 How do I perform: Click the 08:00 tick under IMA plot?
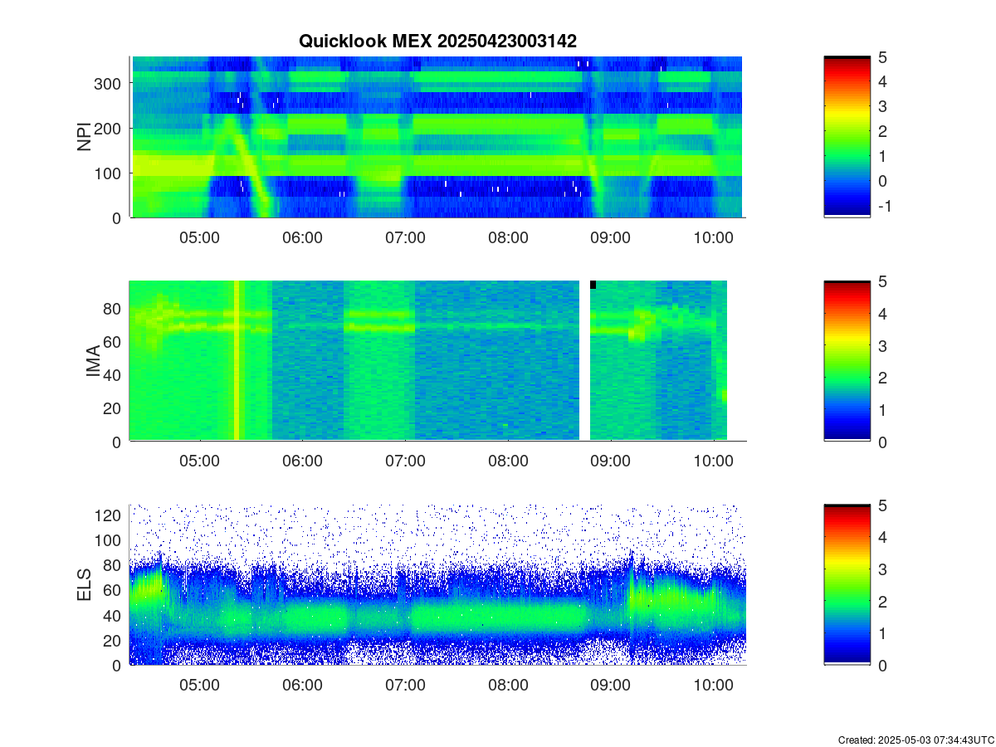(508, 461)
